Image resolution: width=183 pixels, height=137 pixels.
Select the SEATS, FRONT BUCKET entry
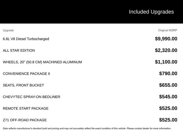(23, 85)
